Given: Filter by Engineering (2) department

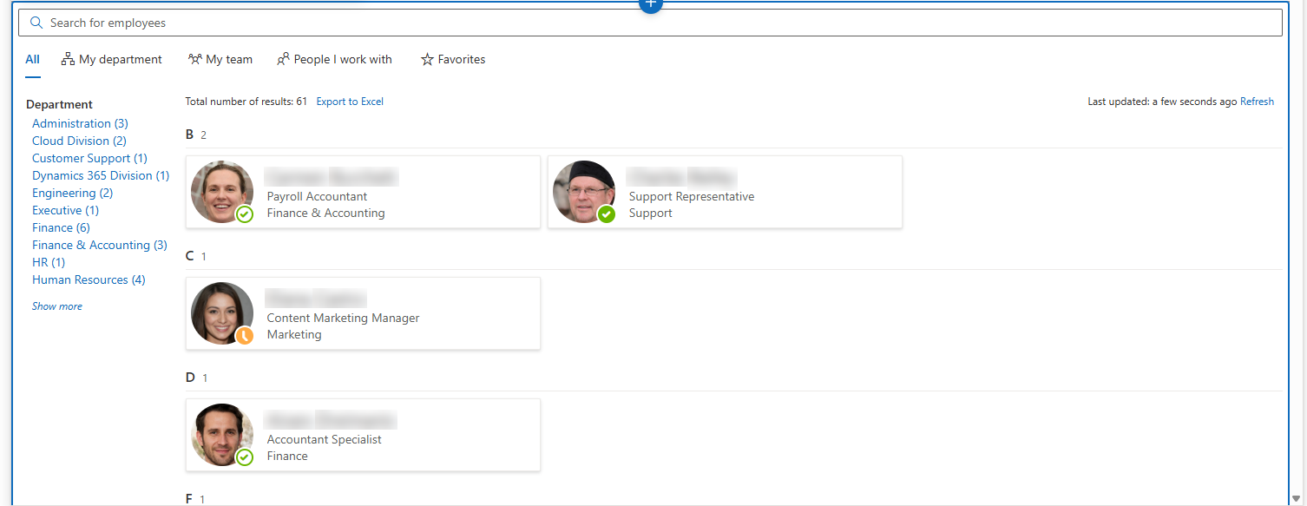Looking at the screenshot, I should tap(72, 193).
